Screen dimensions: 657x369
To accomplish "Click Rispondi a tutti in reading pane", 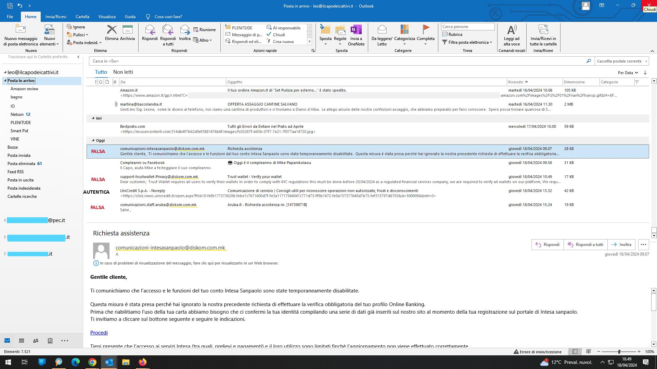I will 585,245.
